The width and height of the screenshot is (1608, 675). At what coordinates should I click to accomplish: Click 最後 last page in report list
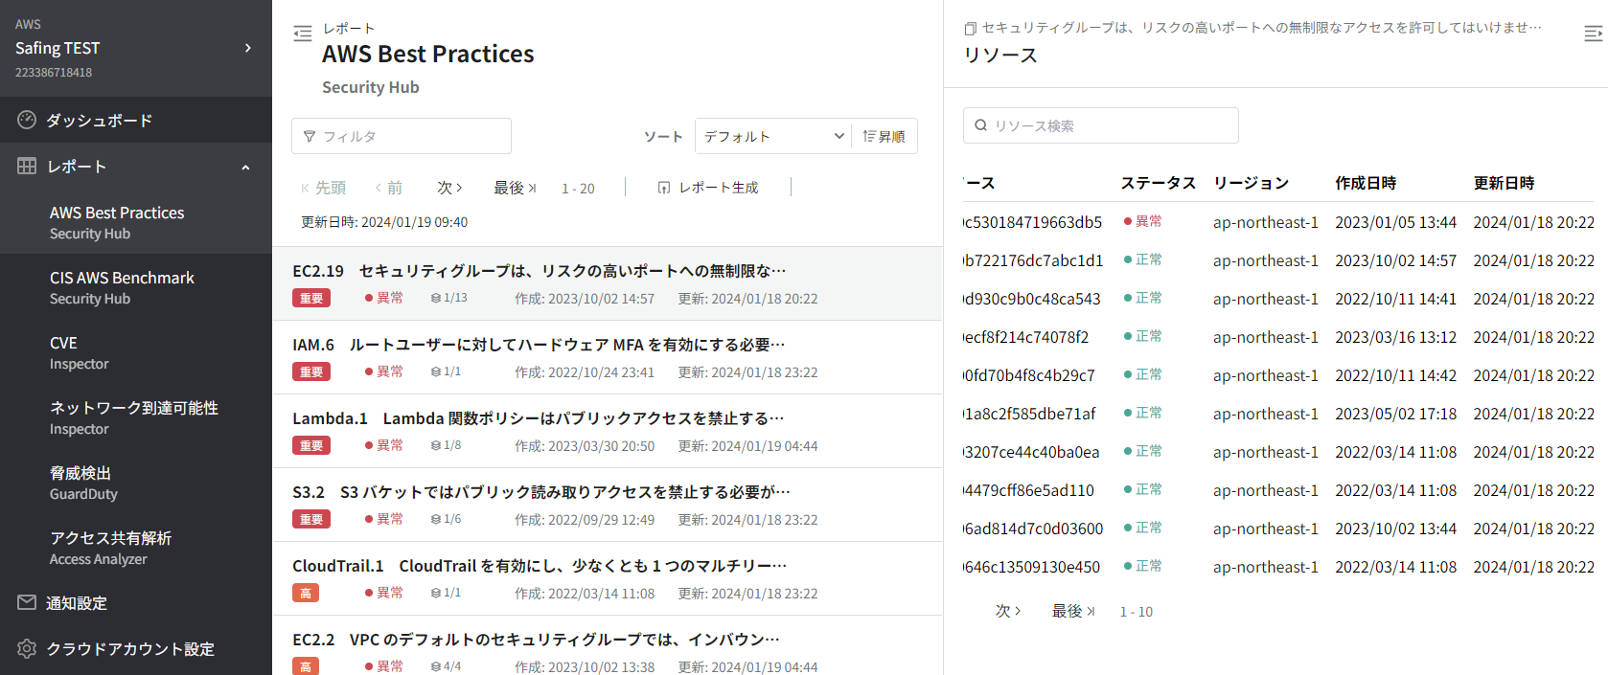coord(515,188)
